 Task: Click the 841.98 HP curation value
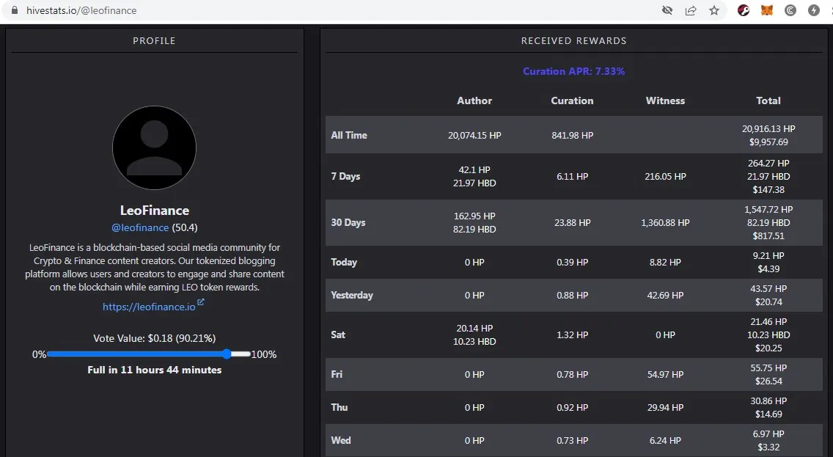point(572,136)
